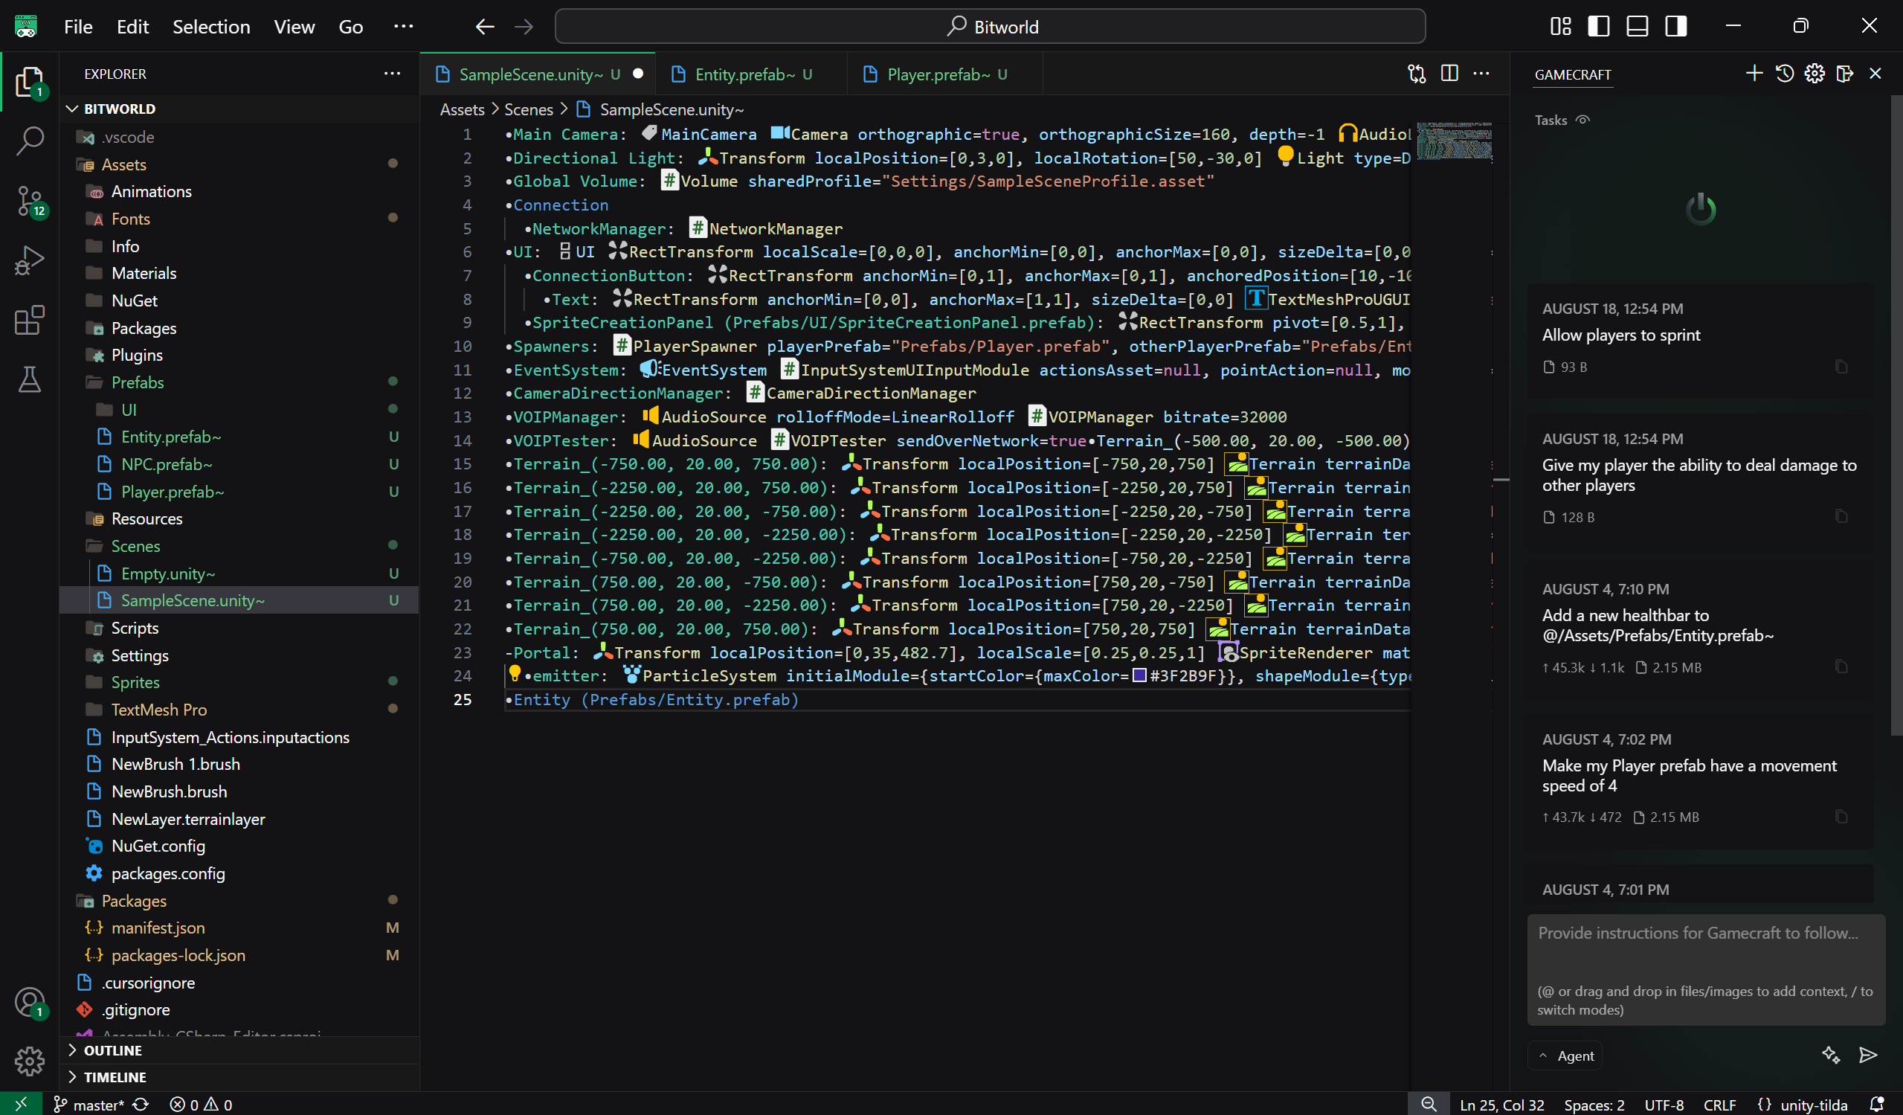Viewport: 1903px width, 1115px height.
Task: Open the Testing flask icon
Action: click(x=30, y=380)
